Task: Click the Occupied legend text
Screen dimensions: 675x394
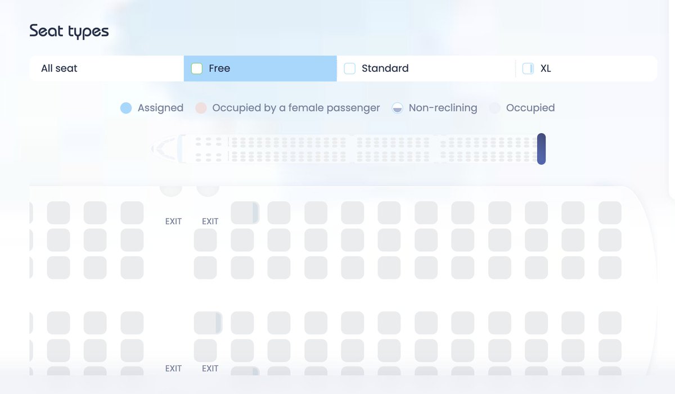Action: (x=530, y=108)
